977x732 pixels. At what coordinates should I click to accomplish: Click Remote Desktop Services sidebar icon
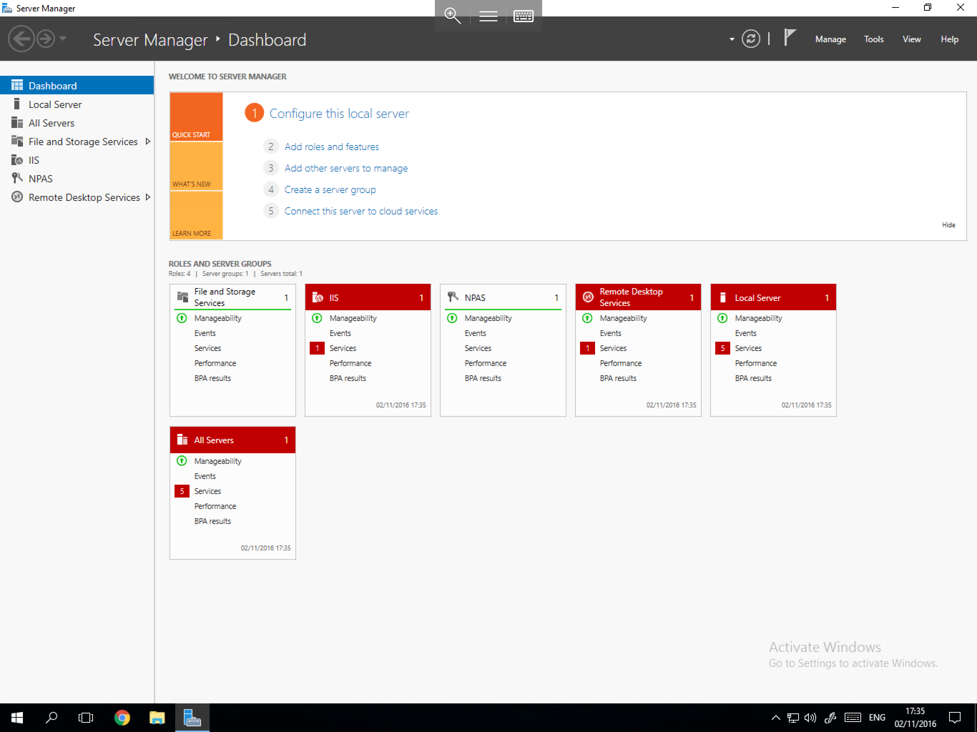click(17, 197)
